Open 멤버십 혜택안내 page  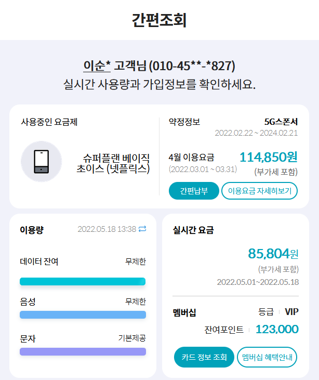267,357
